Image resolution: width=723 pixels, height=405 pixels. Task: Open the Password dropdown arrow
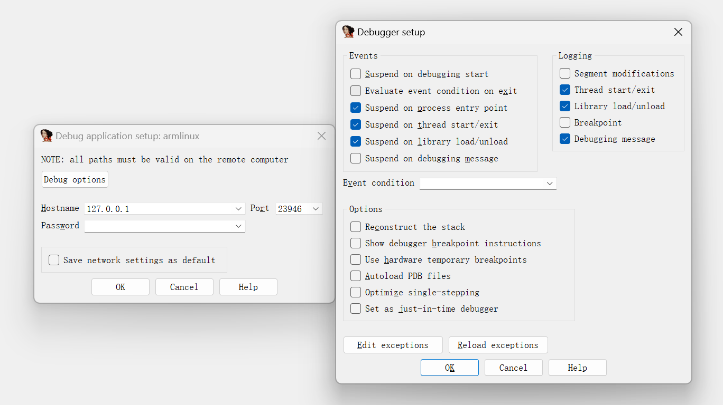(x=238, y=226)
